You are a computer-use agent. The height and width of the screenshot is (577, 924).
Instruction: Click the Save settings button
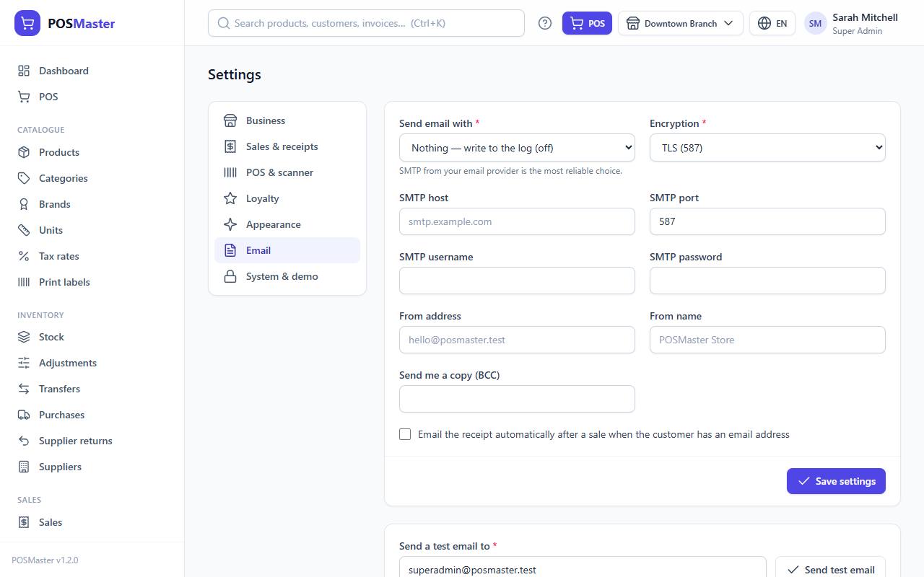(x=836, y=481)
